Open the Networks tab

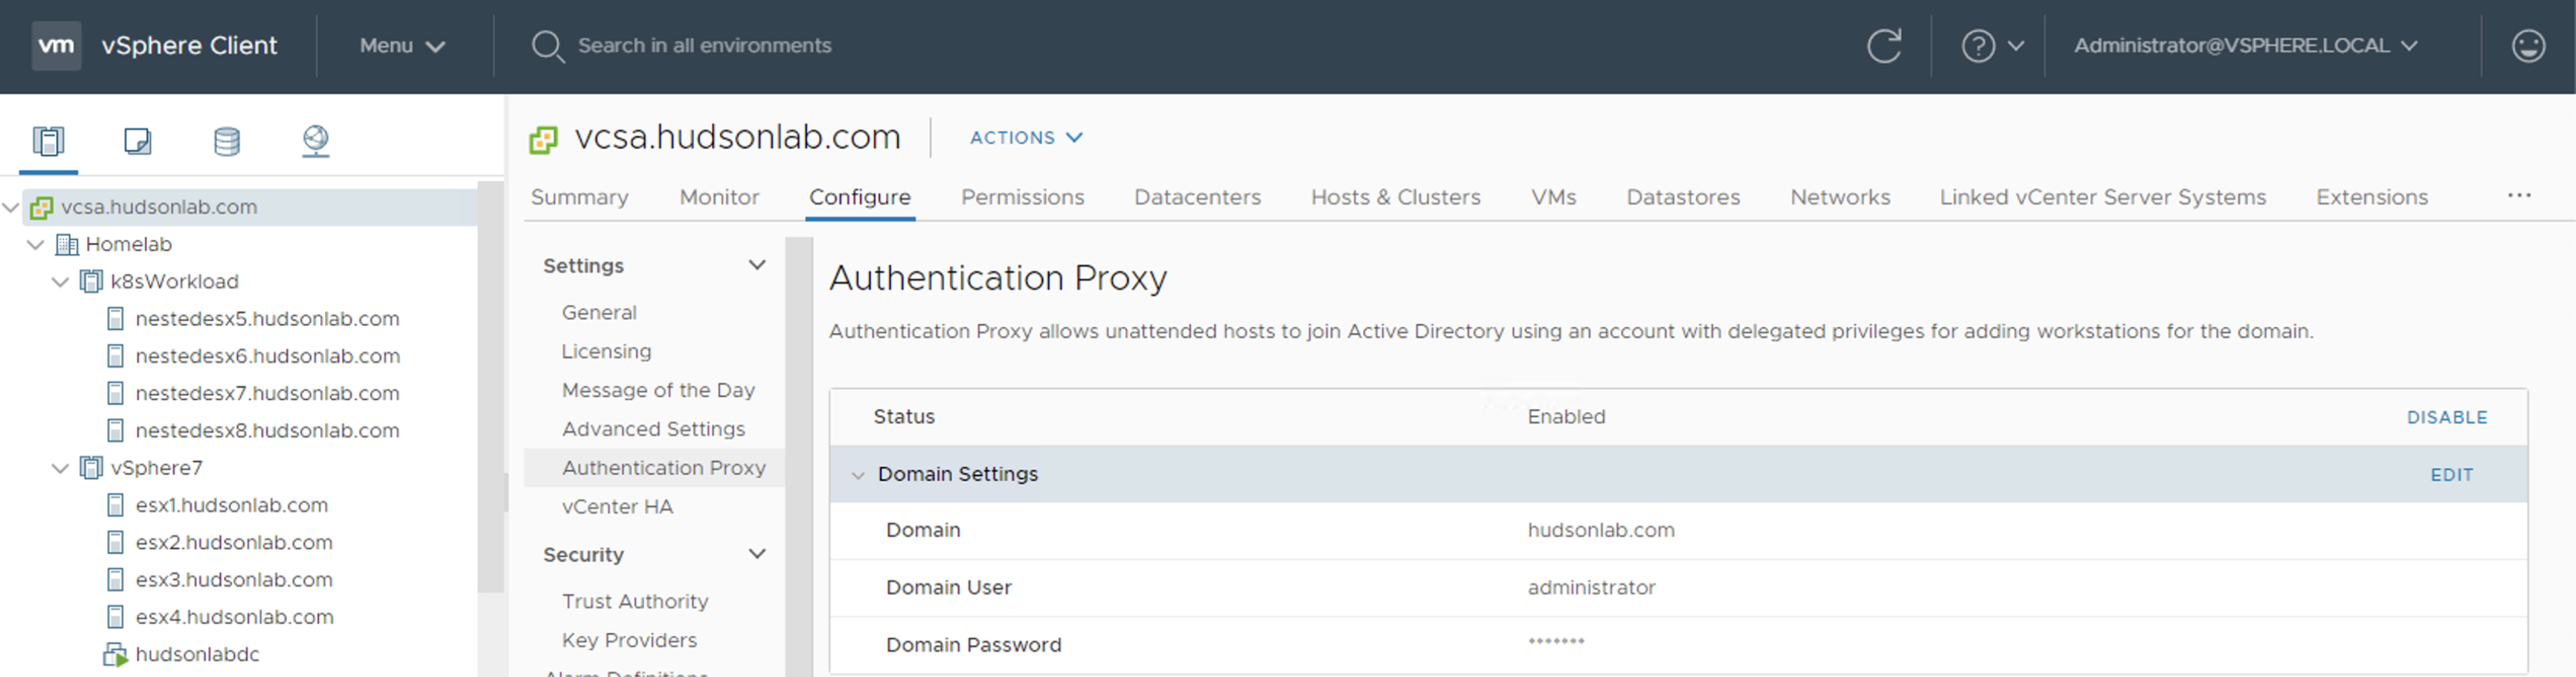tap(1840, 197)
